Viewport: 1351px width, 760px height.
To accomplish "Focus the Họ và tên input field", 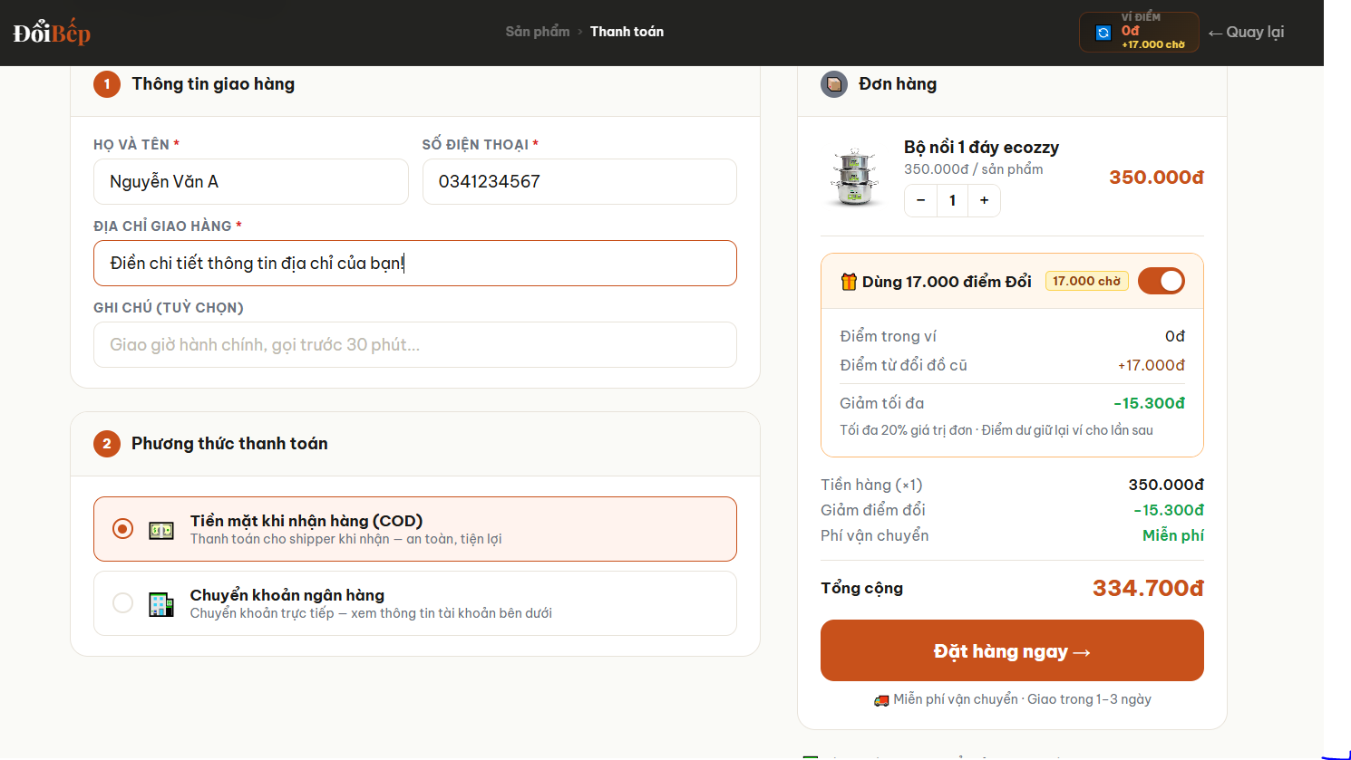I will click(x=251, y=182).
